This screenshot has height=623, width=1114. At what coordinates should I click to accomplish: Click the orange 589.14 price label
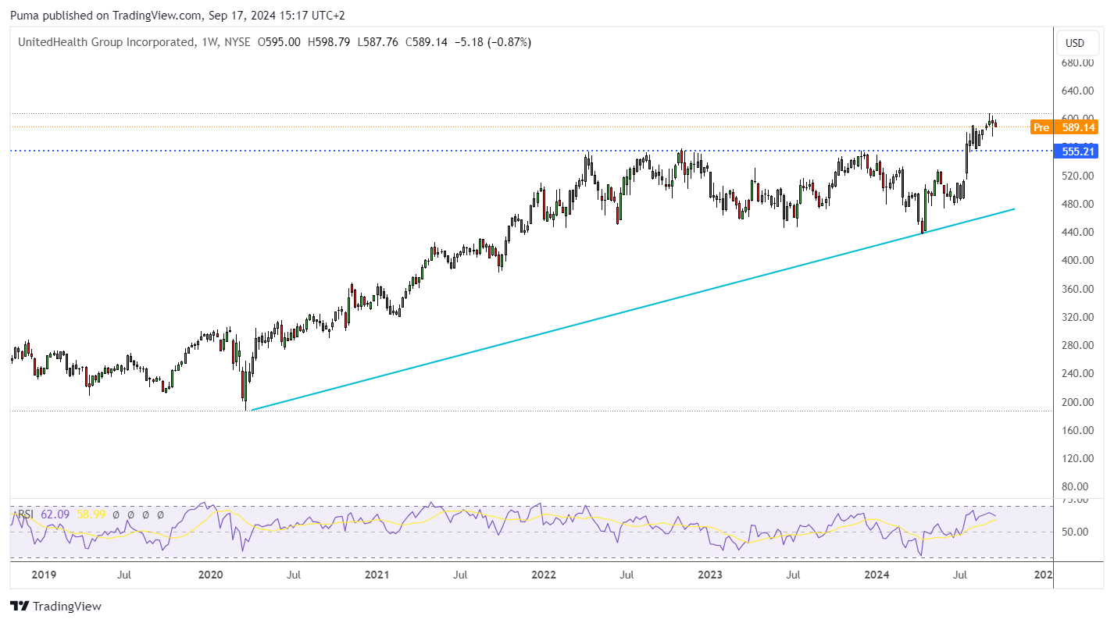(x=1075, y=127)
